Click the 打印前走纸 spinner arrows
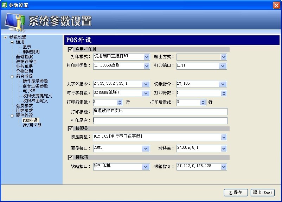Image resolution: width=282 pixels, height=202 pixels. [x=120, y=103]
